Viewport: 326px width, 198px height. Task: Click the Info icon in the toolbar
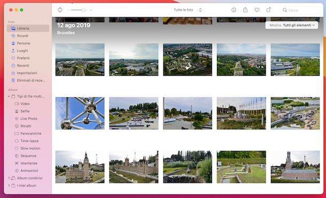coord(234,10)
